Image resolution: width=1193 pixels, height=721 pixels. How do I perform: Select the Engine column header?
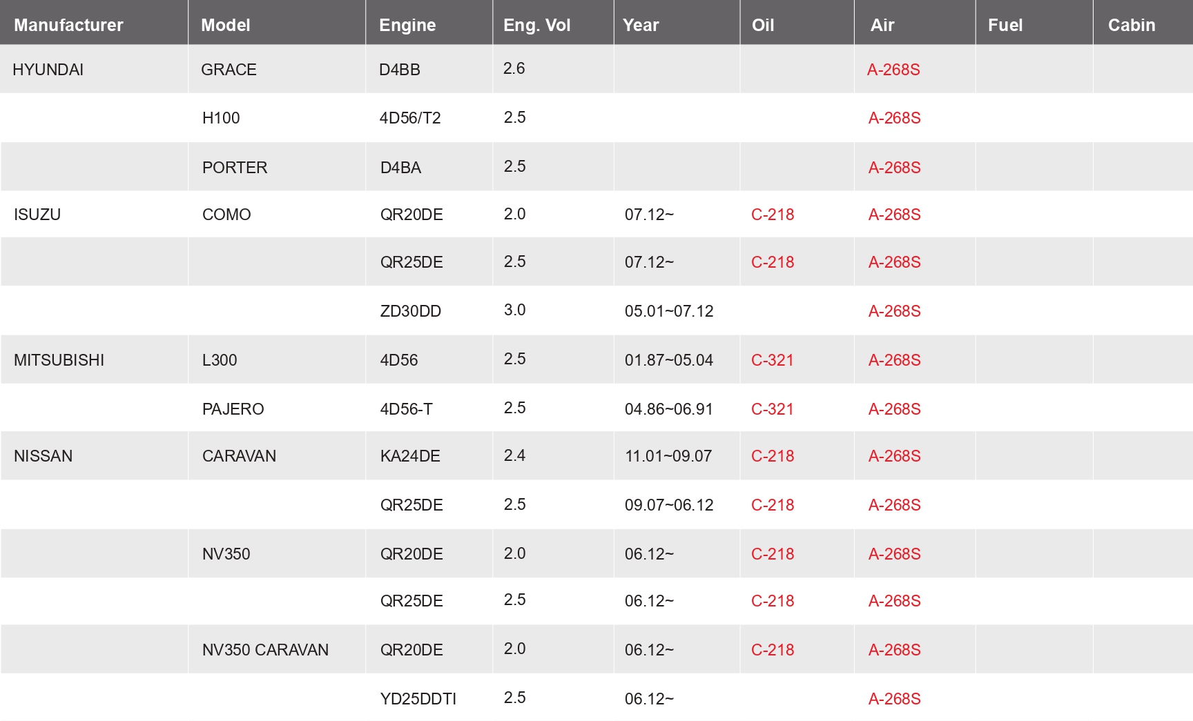(407, 25)
